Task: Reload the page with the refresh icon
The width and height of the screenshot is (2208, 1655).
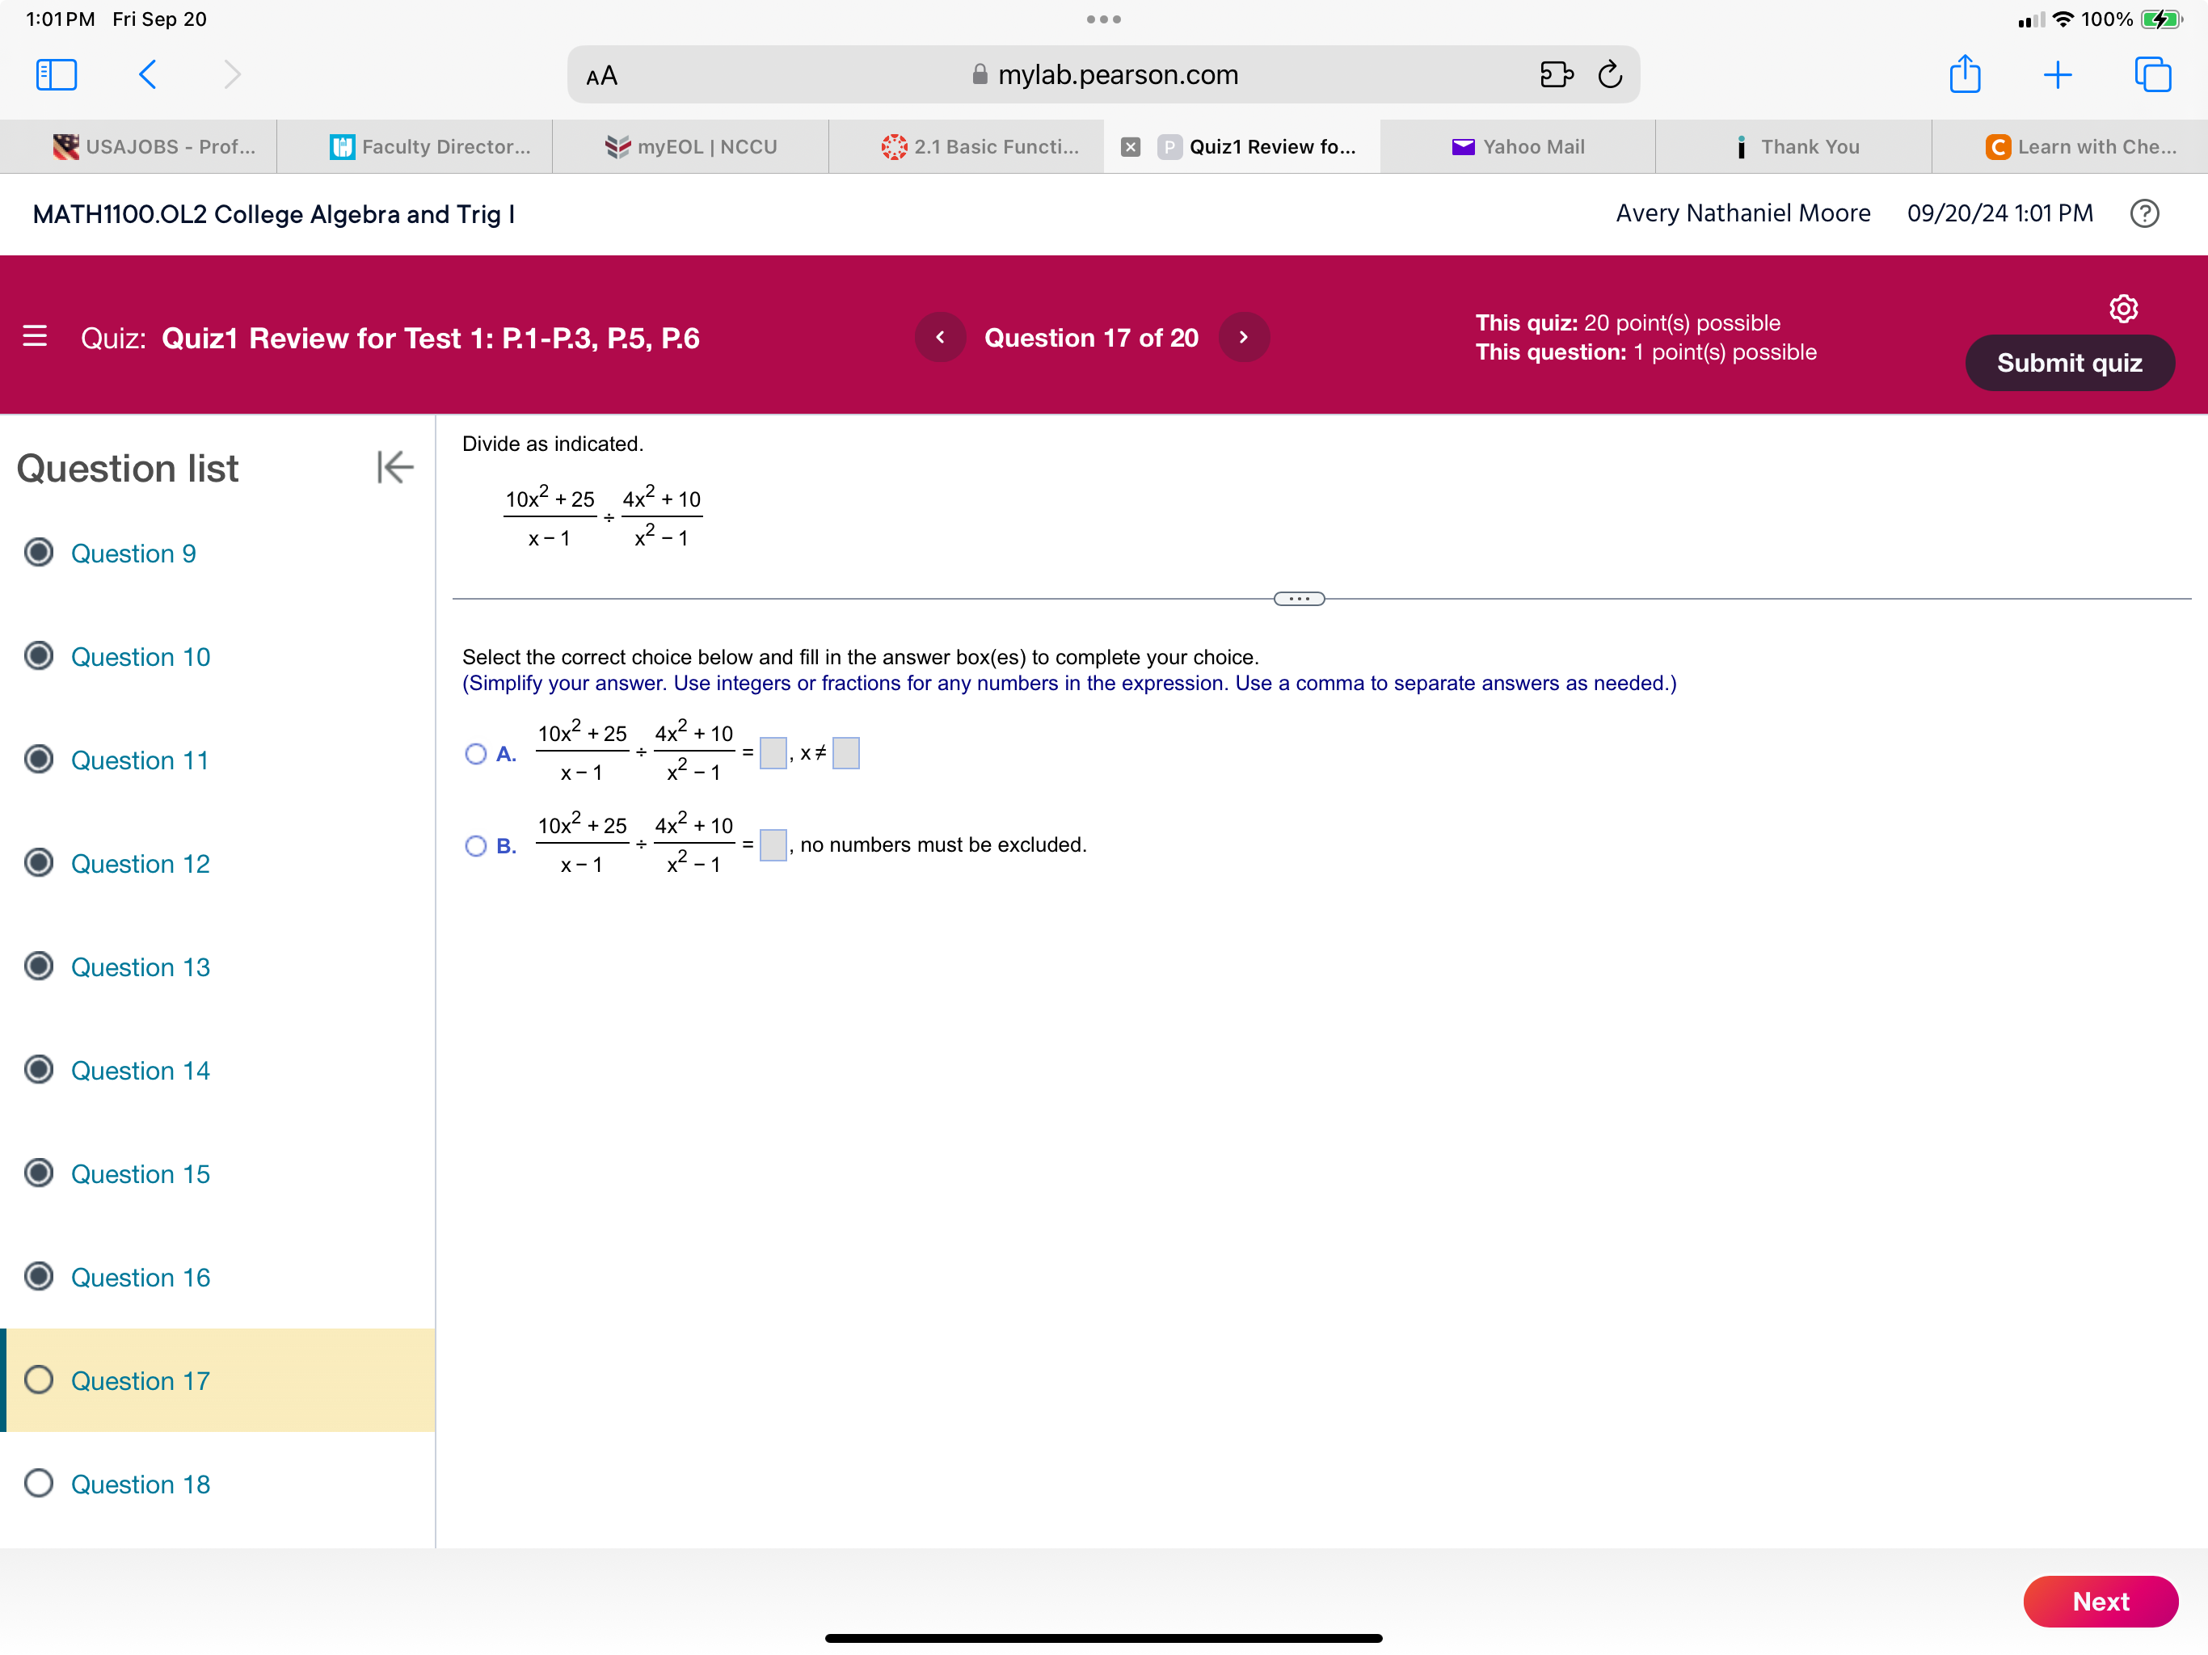Action: [x=1609, y=74]
